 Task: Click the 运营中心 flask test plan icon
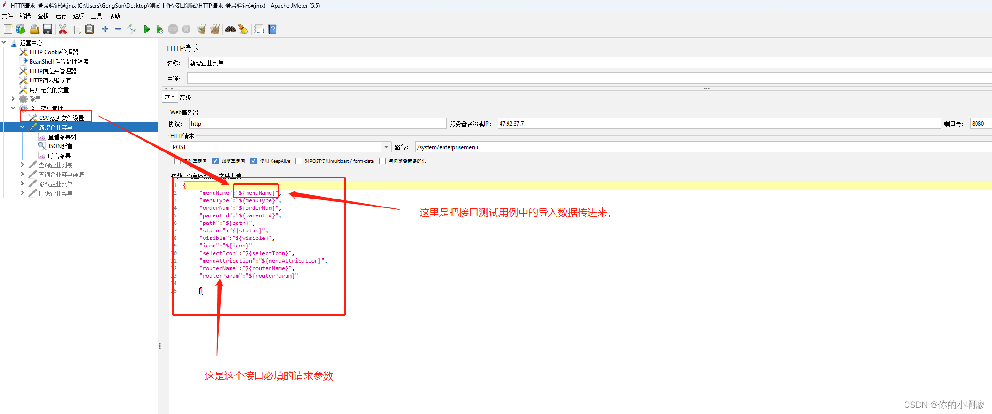14,43
